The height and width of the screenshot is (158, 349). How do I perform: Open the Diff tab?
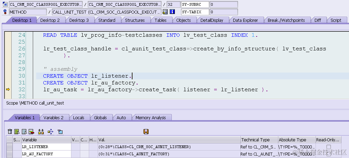click(318, 20)
